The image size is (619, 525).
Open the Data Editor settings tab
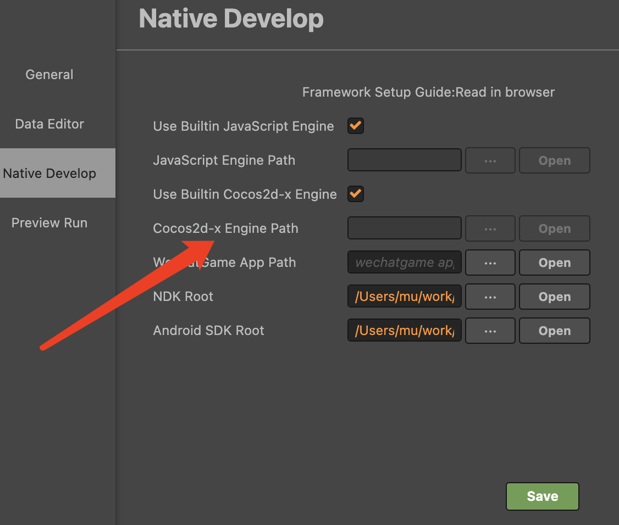49,124
